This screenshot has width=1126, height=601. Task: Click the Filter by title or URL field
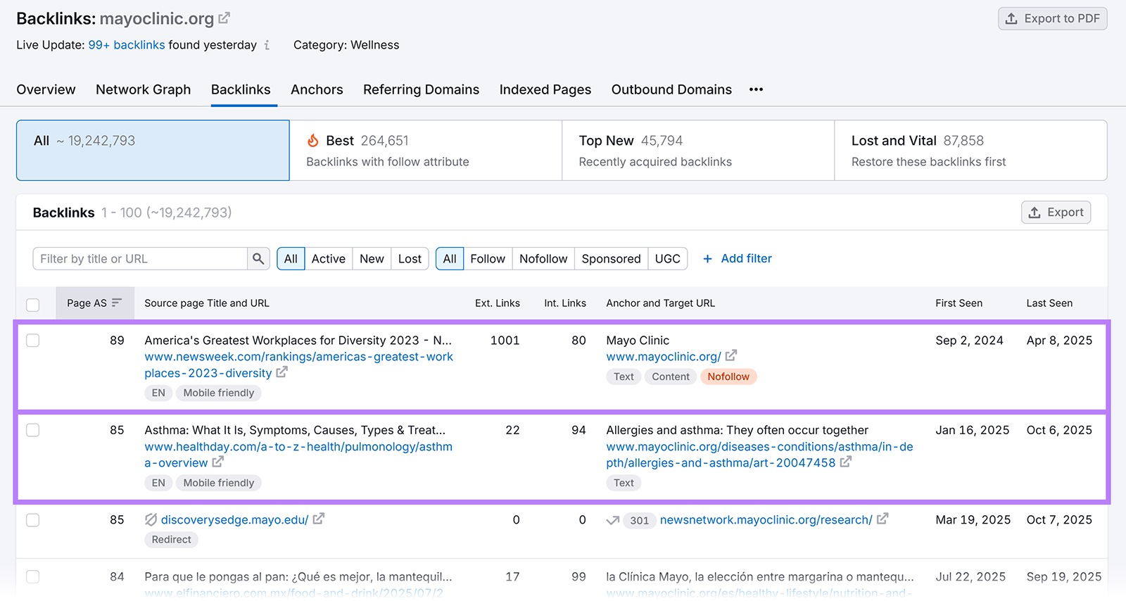(140, 259)
